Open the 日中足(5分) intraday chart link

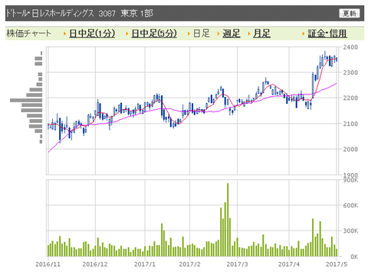pyautogui.click(x=154, y=34)
